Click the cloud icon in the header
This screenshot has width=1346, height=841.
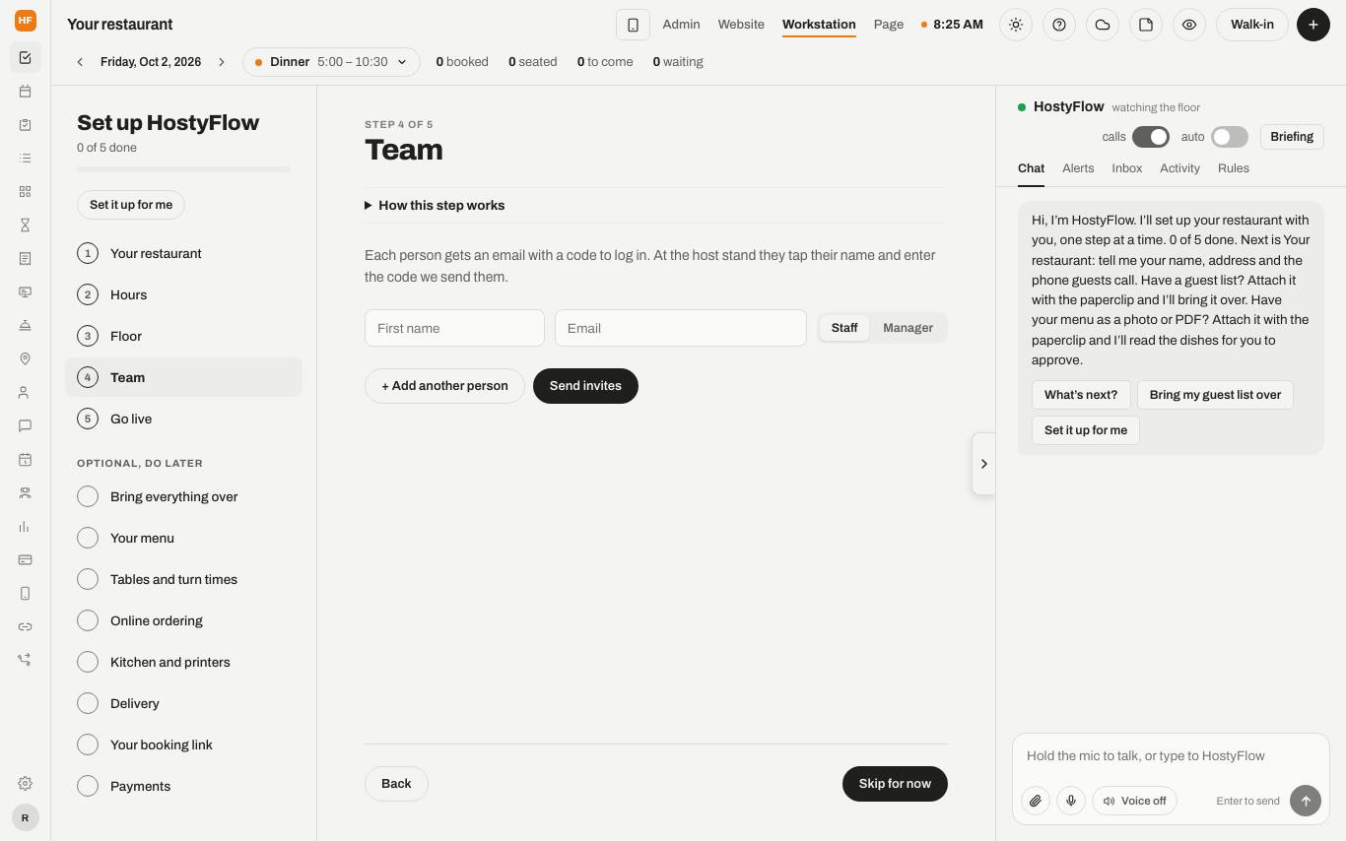click(x=1103, y=25)
